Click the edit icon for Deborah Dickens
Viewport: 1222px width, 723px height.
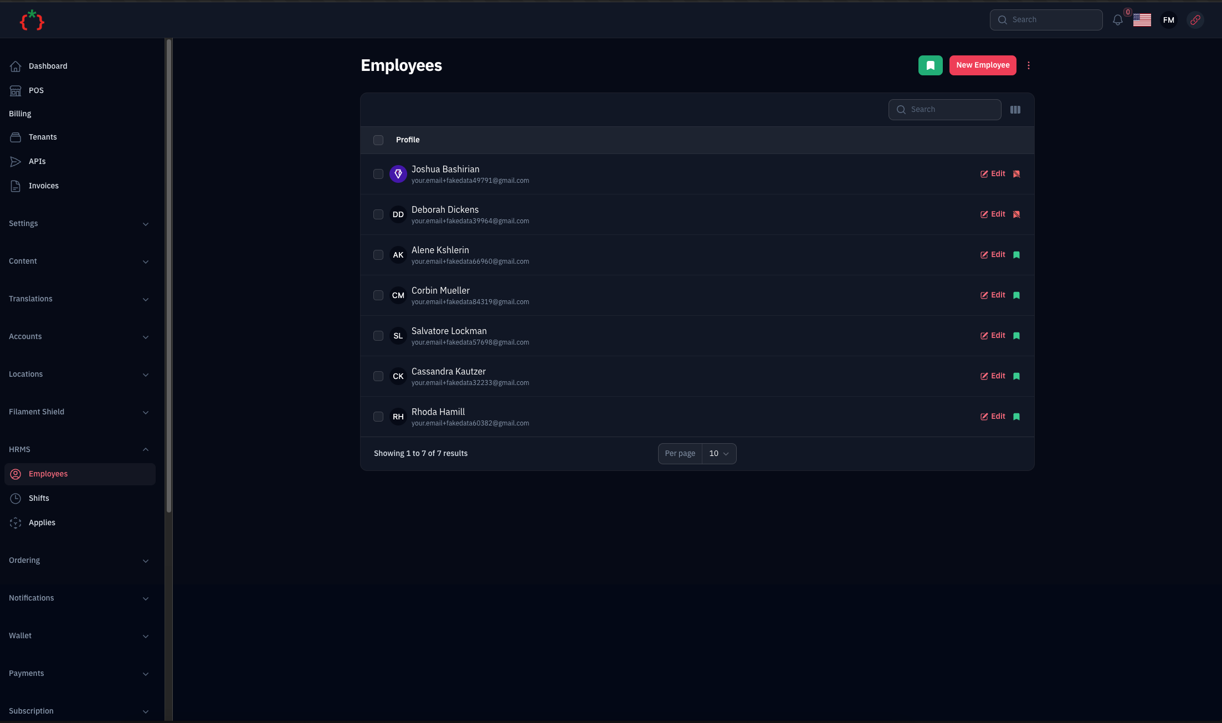984,214
